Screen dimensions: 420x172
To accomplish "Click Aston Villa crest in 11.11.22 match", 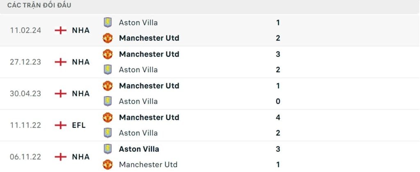I will 107,133.
